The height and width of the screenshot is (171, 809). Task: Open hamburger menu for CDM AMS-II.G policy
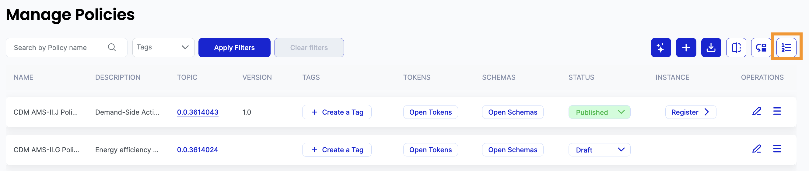tap(777, 149)
